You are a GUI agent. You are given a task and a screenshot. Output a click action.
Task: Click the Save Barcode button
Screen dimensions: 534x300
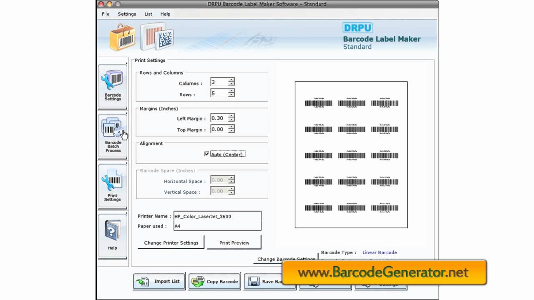click(x=270, y=282)
